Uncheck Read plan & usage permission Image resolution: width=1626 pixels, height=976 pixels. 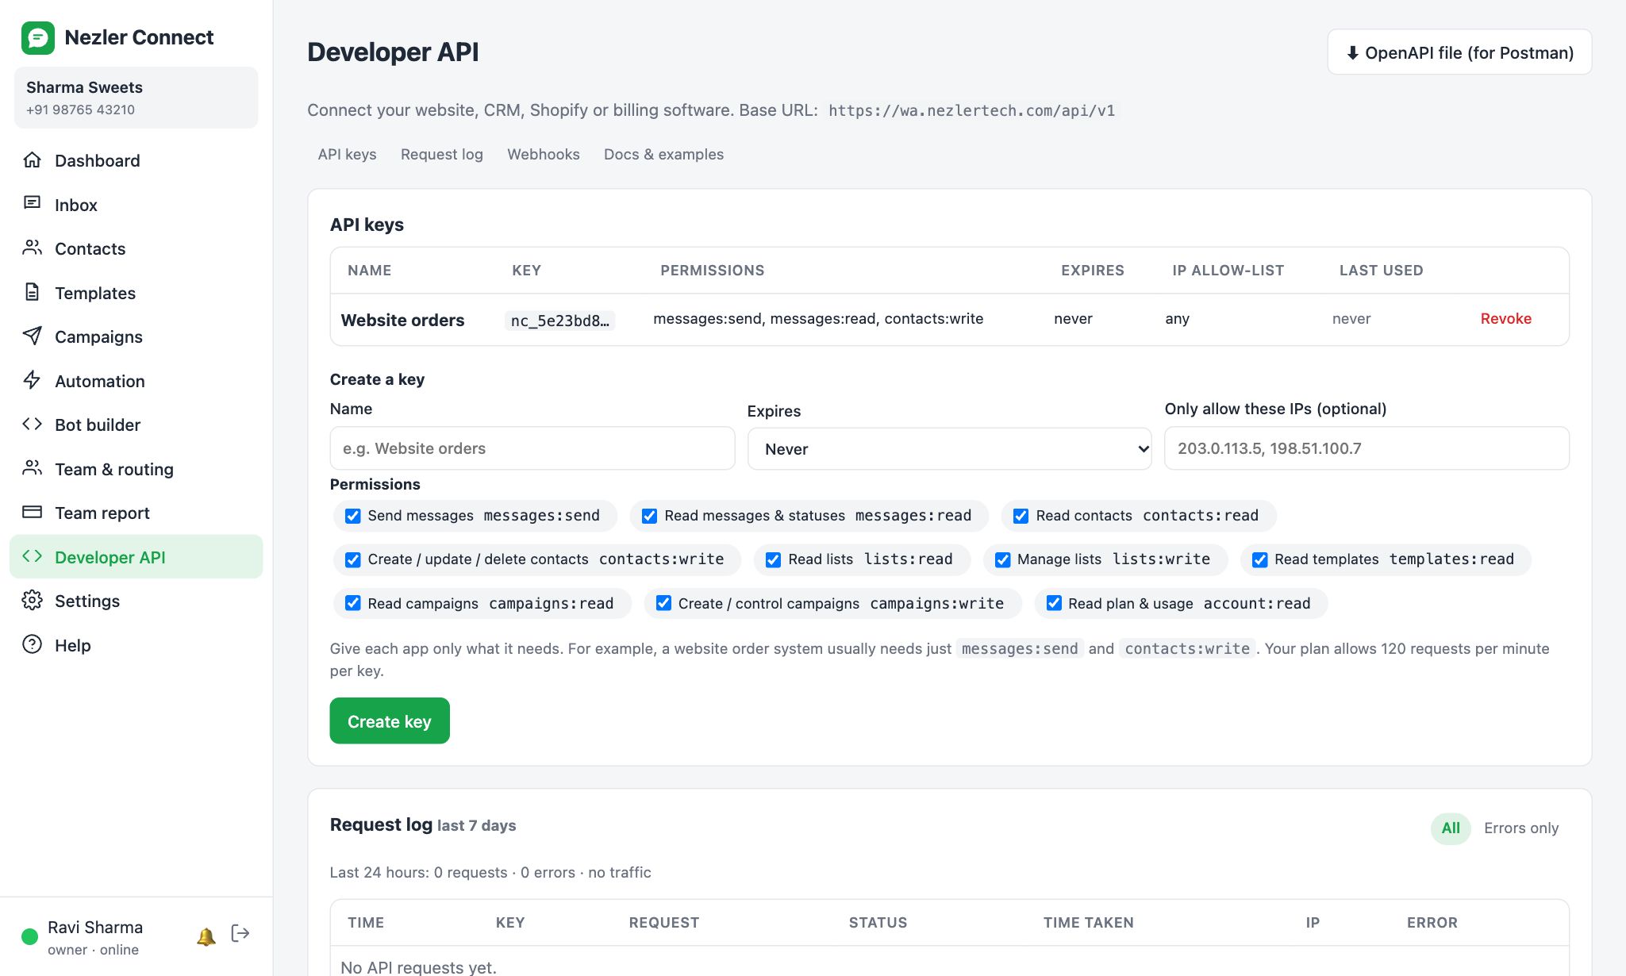[1054, 603]
